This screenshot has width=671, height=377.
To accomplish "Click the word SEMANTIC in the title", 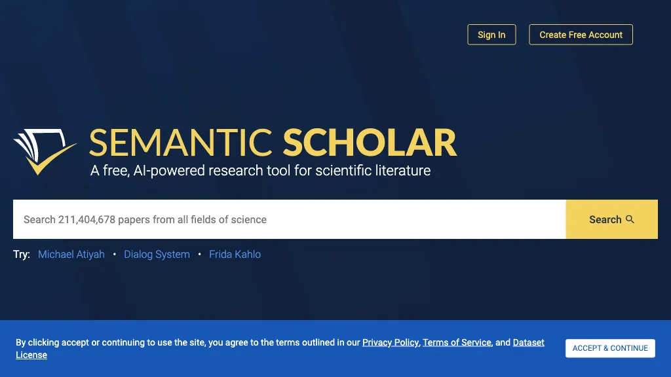I will click(181, 143).
